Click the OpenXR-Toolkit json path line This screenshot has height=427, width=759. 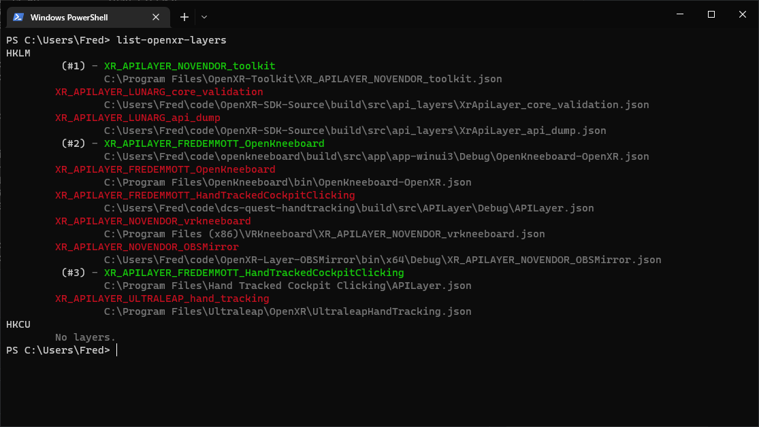coord(303,79)
